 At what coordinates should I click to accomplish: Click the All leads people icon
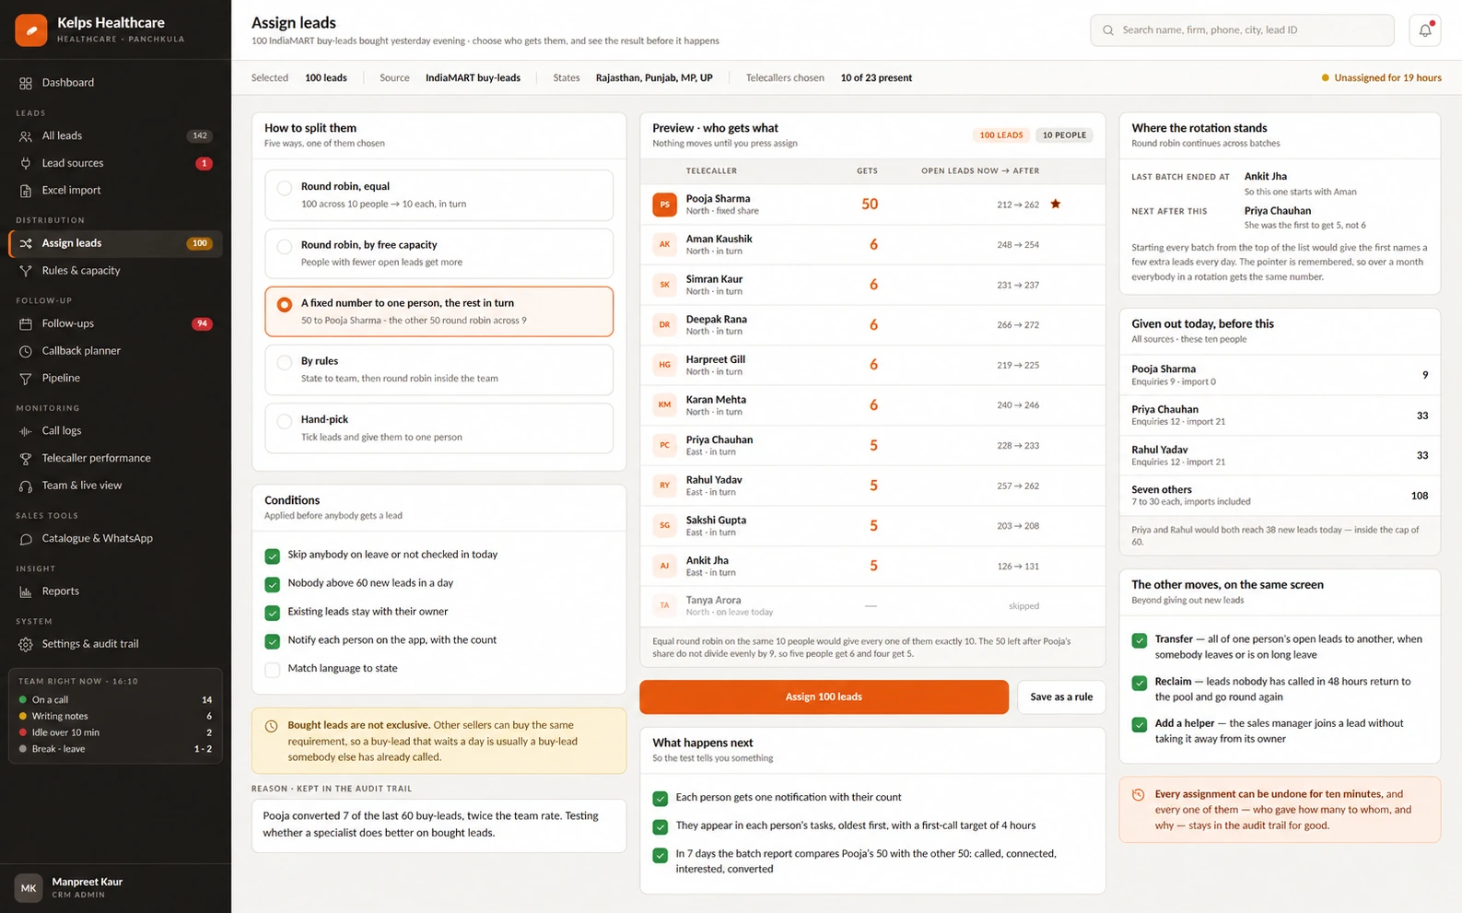(x=26, y=136)
